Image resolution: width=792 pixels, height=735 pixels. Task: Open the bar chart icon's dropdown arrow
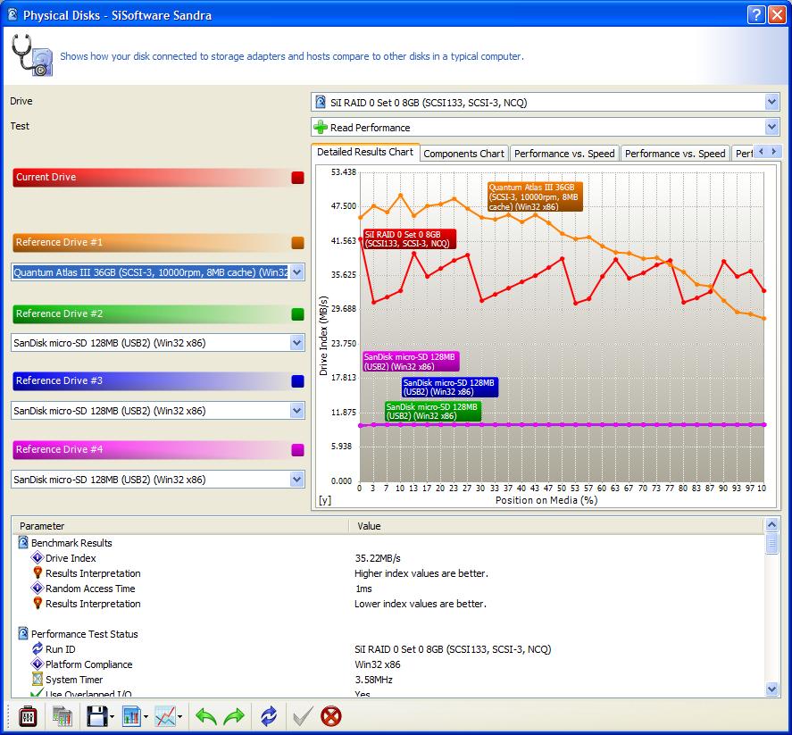pyautogui.click(x=146, y=717)
